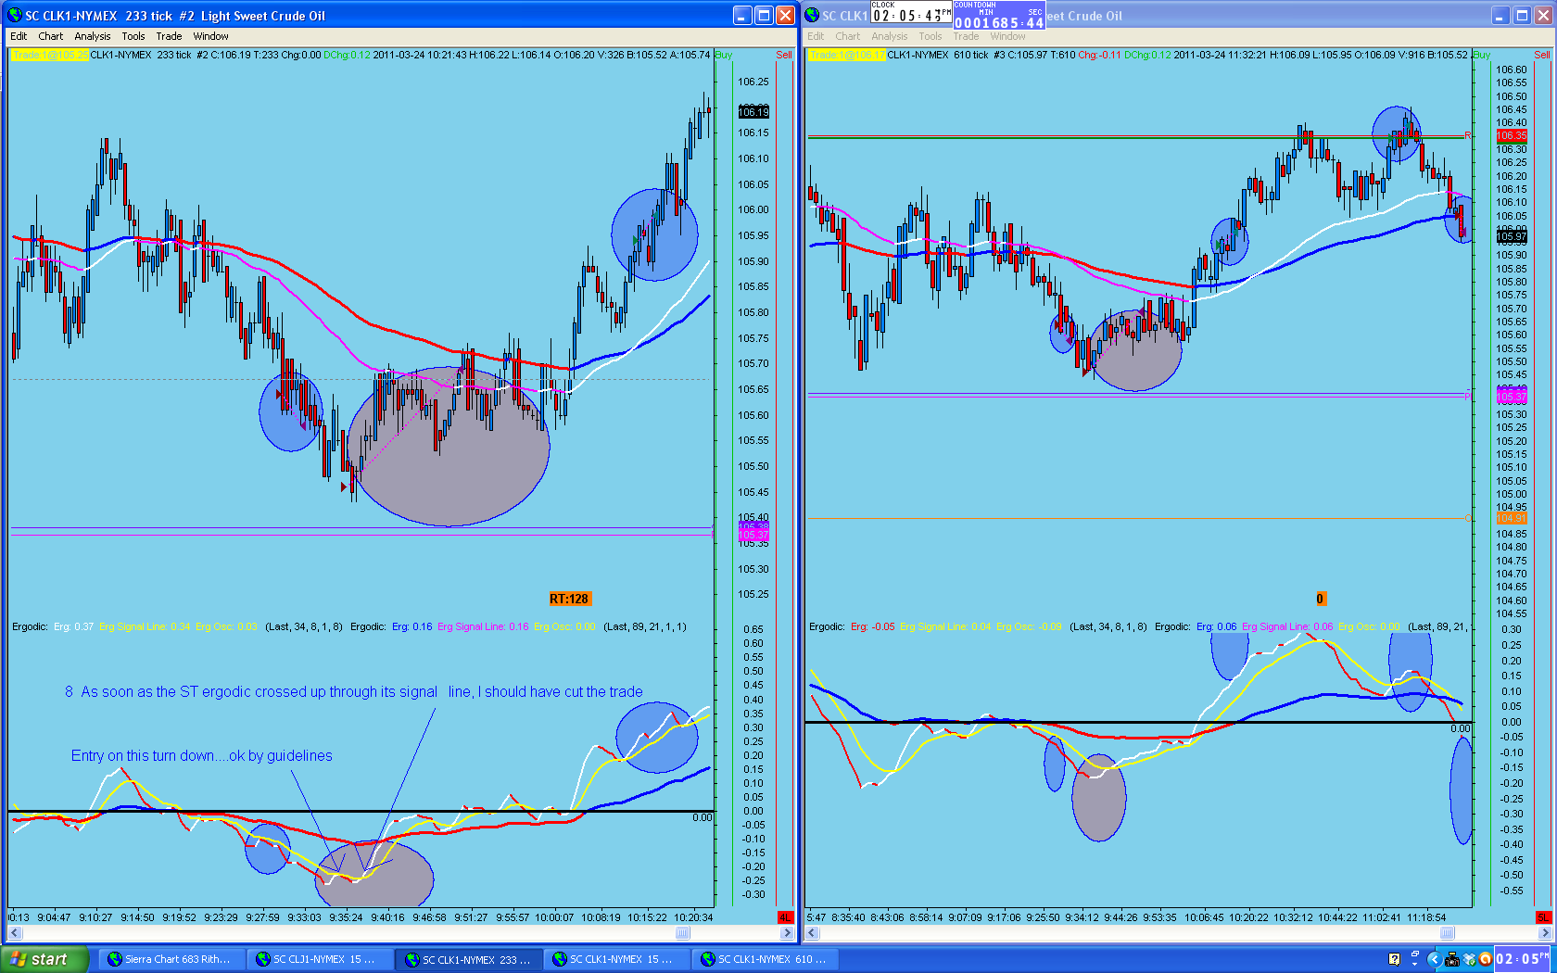The image size is (1557, 973).
Task: Open Tools menu in the 610 tick window
Action: pos(930,36)
